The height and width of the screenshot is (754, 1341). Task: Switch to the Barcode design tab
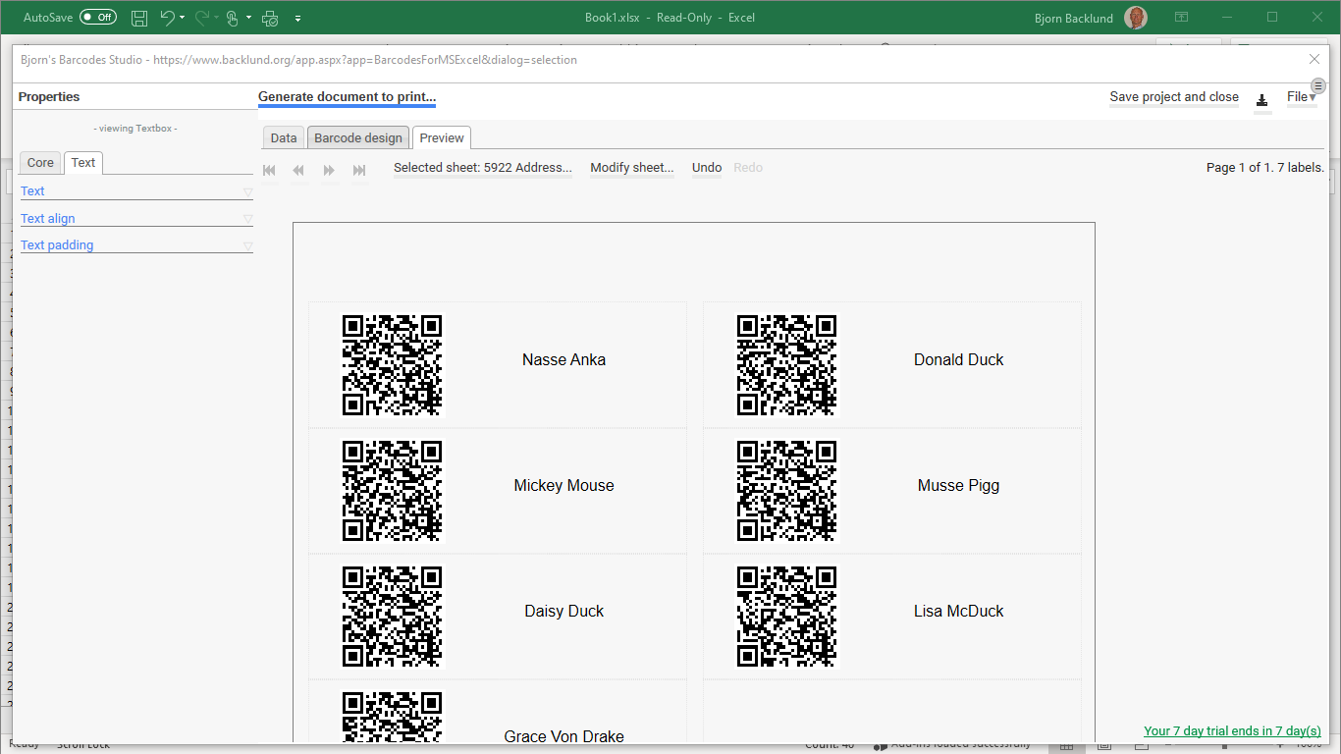tap(358, 137)
